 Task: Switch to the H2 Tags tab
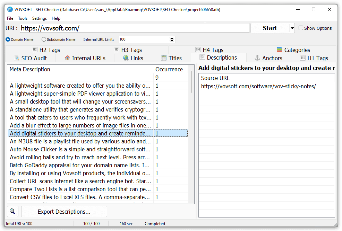click(46, 50)
